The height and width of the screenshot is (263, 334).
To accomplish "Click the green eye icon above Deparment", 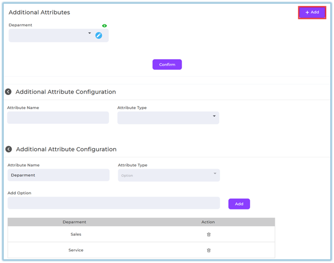I will 104,26.
